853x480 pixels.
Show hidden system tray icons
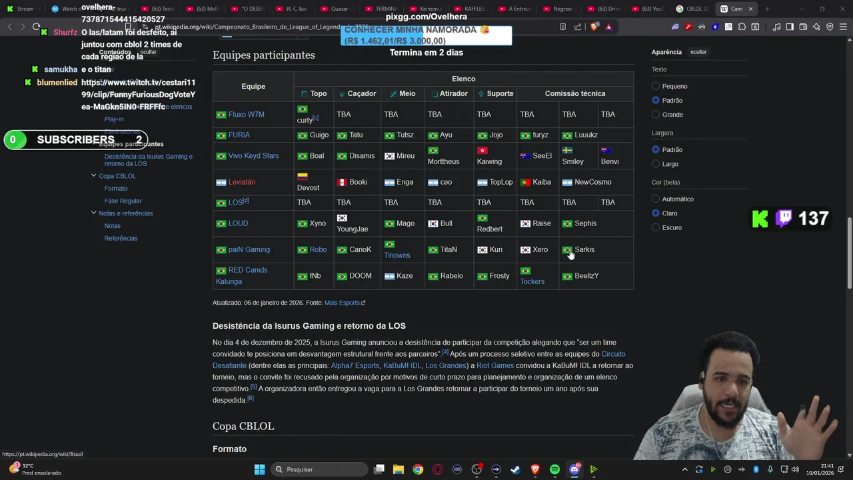(685, 469)
